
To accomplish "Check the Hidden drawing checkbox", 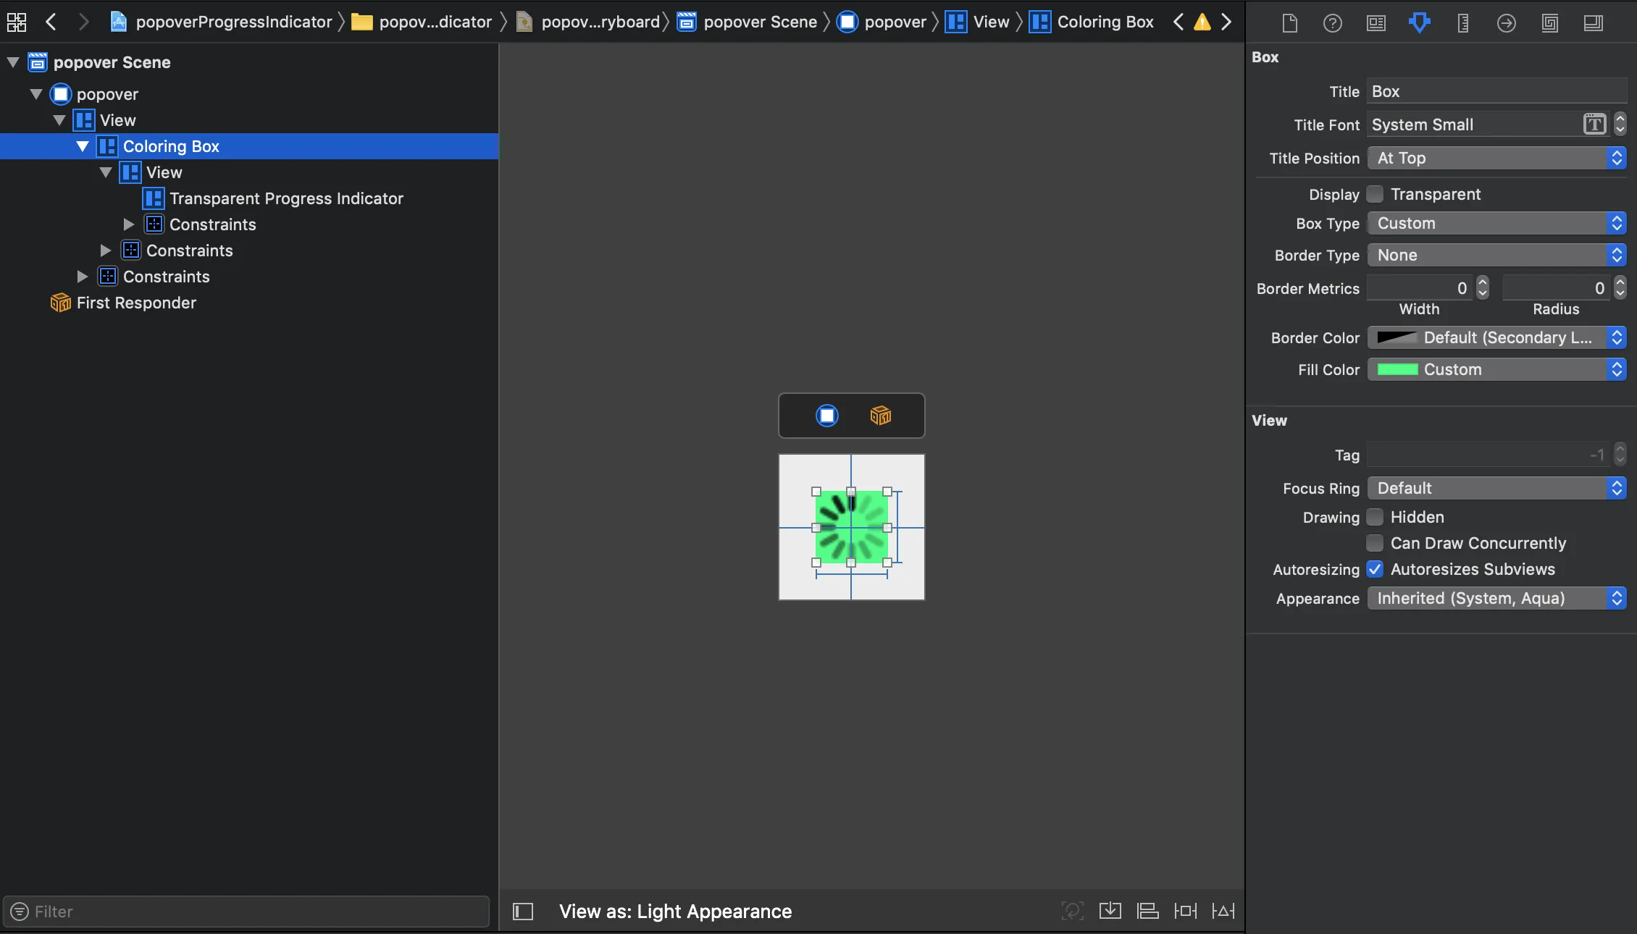I will click(x=1375, y=518).
